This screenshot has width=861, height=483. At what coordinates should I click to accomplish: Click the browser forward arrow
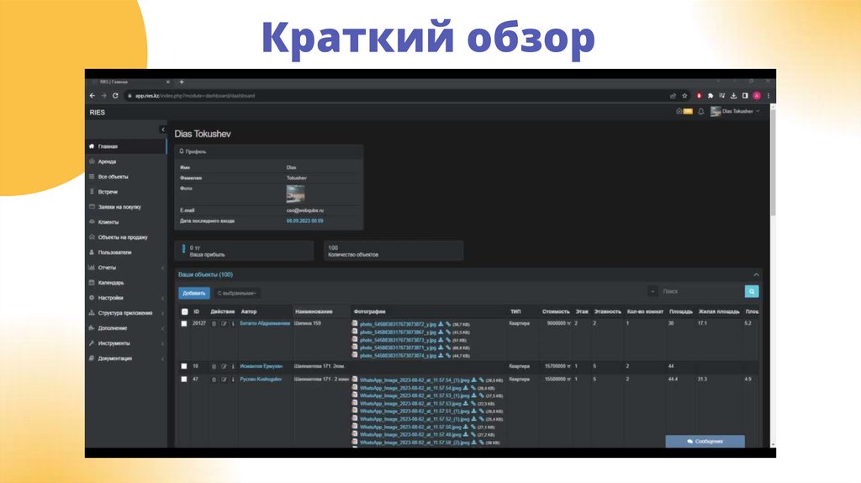(103, 96)
